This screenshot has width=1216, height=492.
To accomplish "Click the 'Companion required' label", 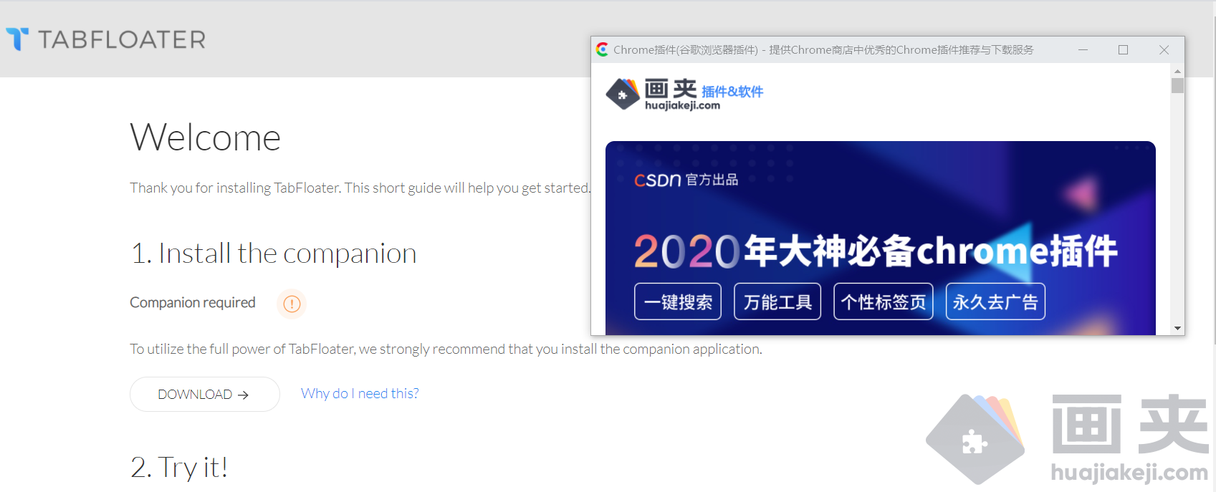I will pos(193,303).
